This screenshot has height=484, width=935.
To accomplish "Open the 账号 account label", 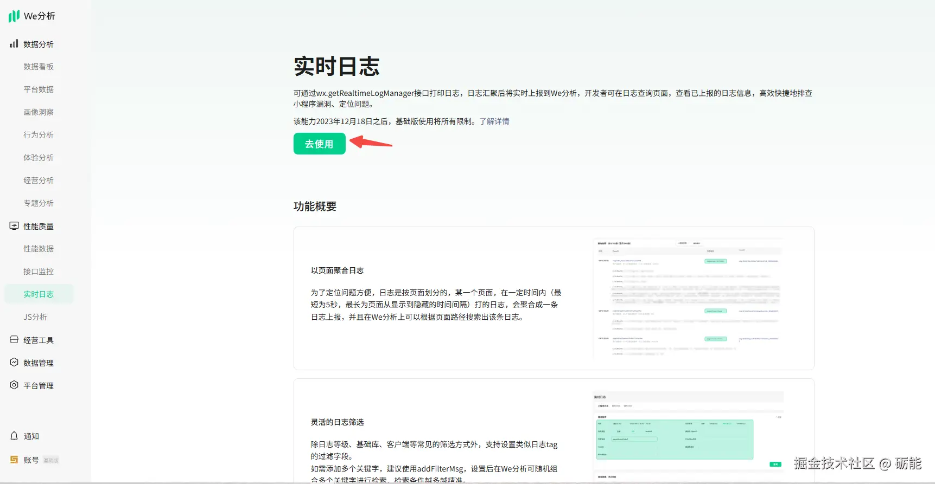I will (x=31, y=460).
